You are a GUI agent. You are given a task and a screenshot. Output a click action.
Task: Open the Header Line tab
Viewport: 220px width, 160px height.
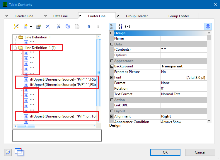(x=24, y=16)
